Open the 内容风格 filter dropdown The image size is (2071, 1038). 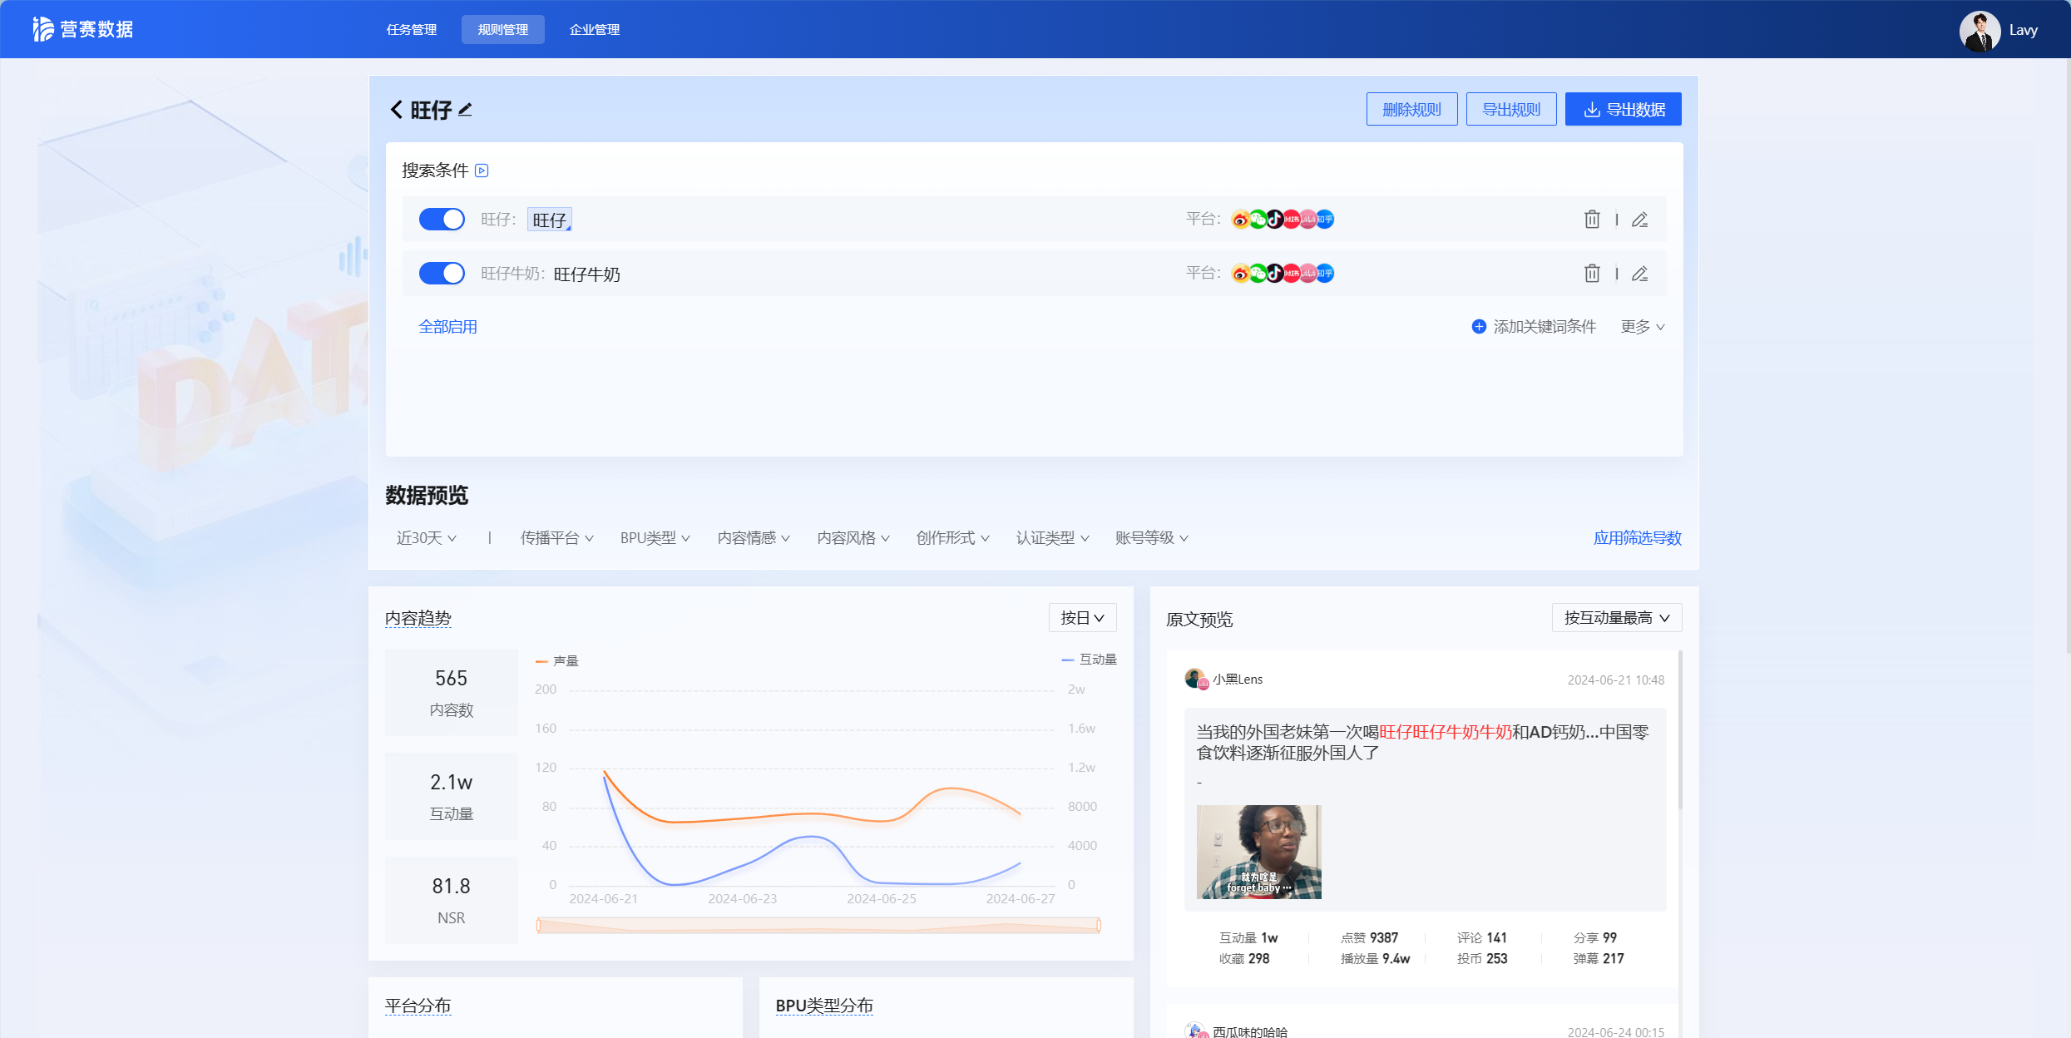(x=853, y=538)
